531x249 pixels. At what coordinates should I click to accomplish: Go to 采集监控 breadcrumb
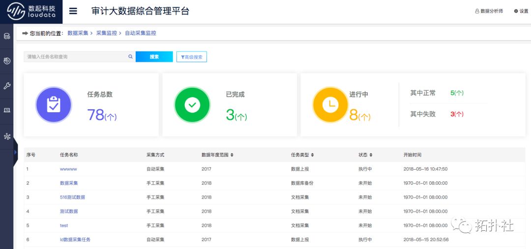click(x=106, y=33)
